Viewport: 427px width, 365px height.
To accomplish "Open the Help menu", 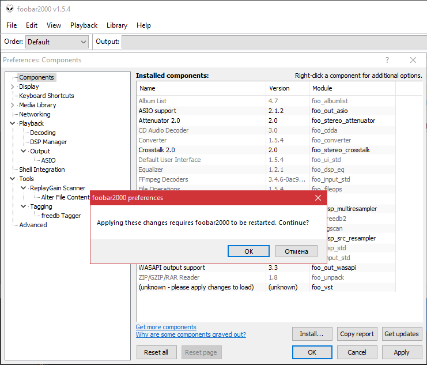I will tap(143, 25).
